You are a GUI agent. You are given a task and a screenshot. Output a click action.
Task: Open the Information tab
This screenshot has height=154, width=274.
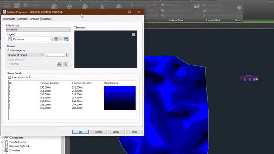[x=9, y=19]
